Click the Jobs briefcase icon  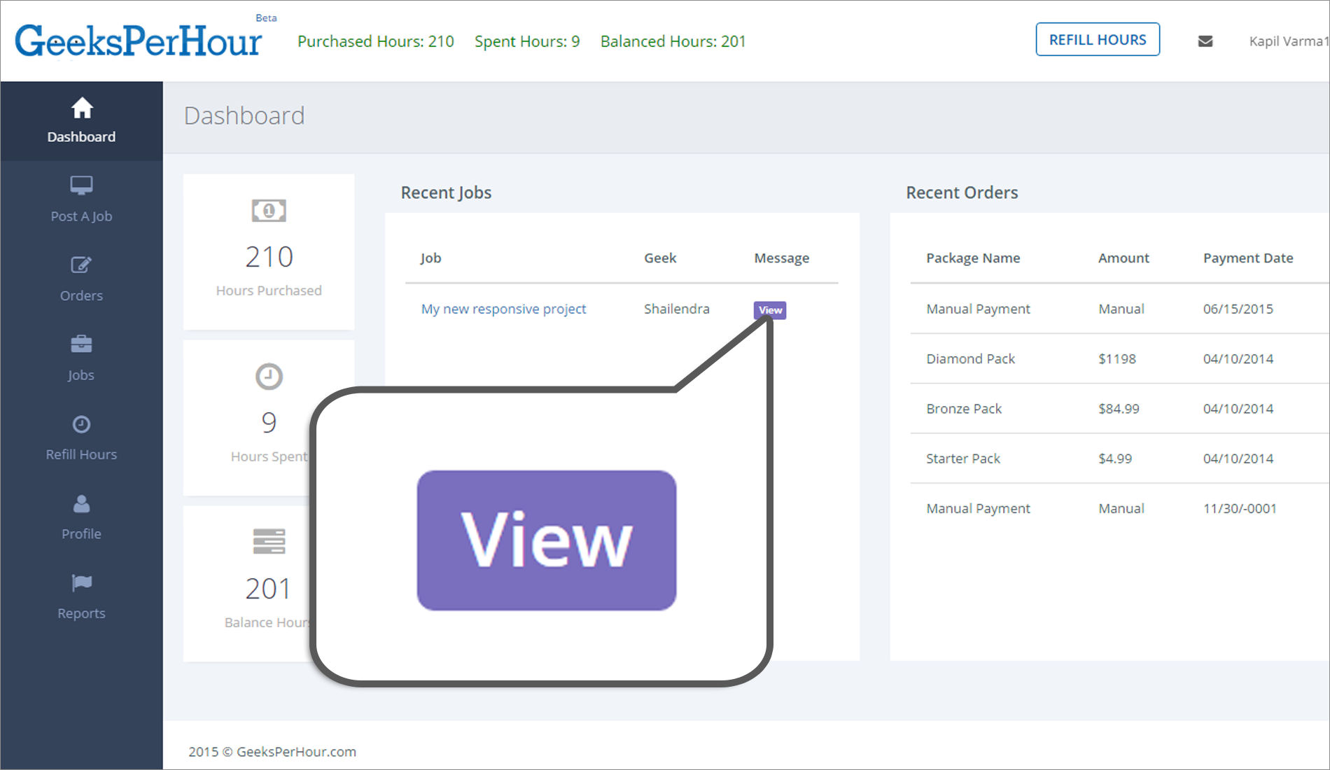click(81, 344)
